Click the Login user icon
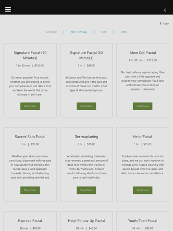The image size is (173, 231). tap(161, 24)
